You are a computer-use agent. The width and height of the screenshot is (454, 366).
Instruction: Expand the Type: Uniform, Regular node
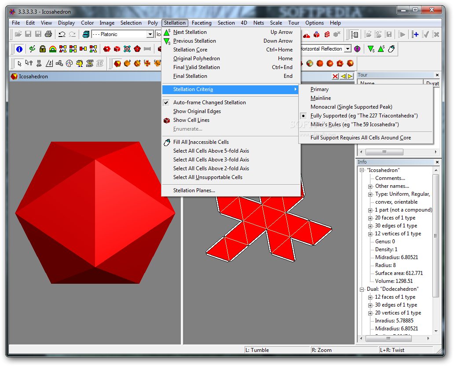click(x=370, y=194)
